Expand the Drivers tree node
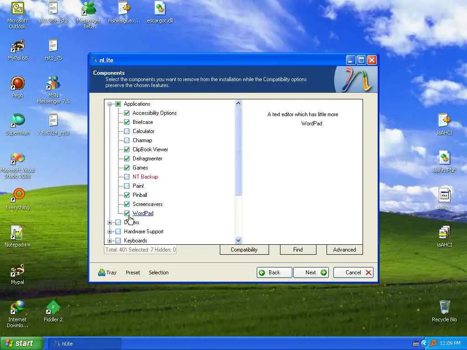467x350 pixels. pyautogui.click(x=109, y=222)
